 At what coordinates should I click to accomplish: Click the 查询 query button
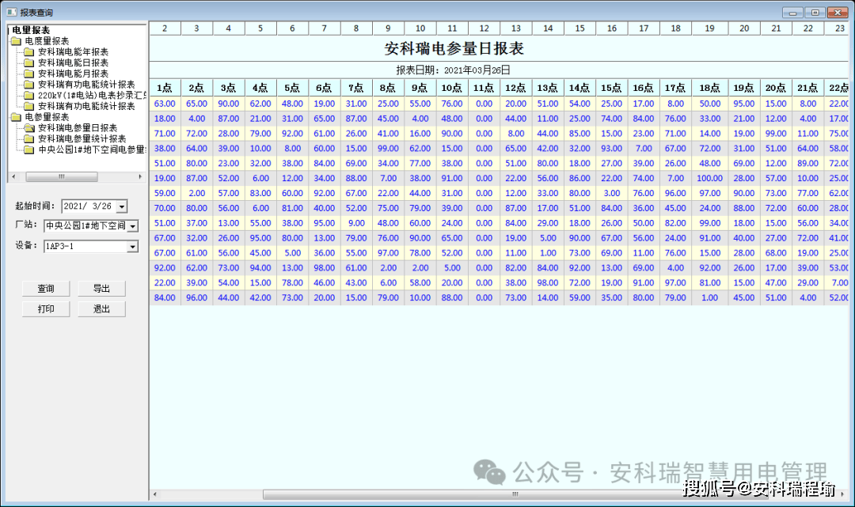point(46,288)
